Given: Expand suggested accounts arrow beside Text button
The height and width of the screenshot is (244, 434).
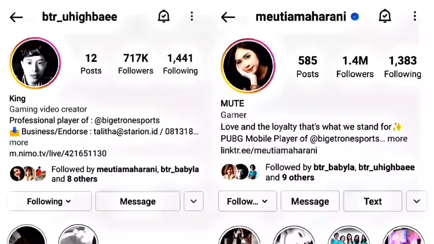Looking at the screenshot, I should [417, 201].
